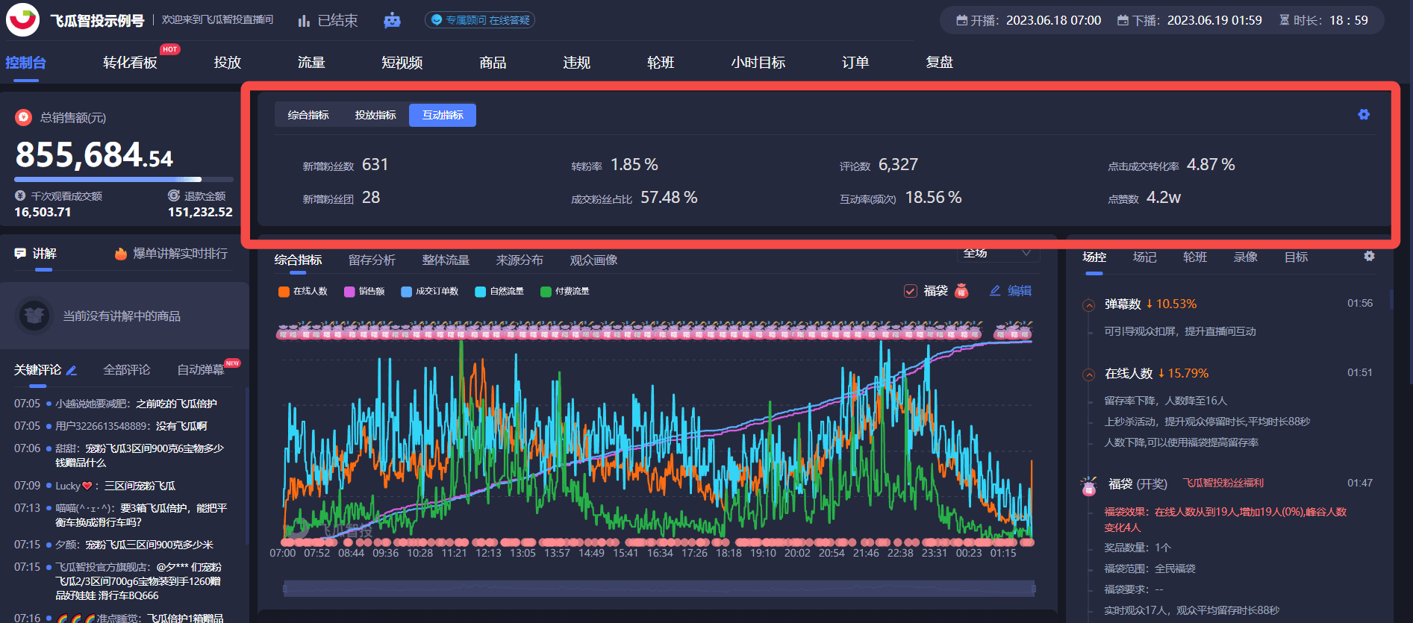
Task: Open metrics panel settings gear
Action: coord(1363,114)
